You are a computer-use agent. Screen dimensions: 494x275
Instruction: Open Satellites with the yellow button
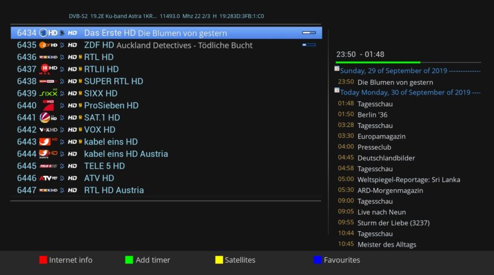(x=219, y=260)
